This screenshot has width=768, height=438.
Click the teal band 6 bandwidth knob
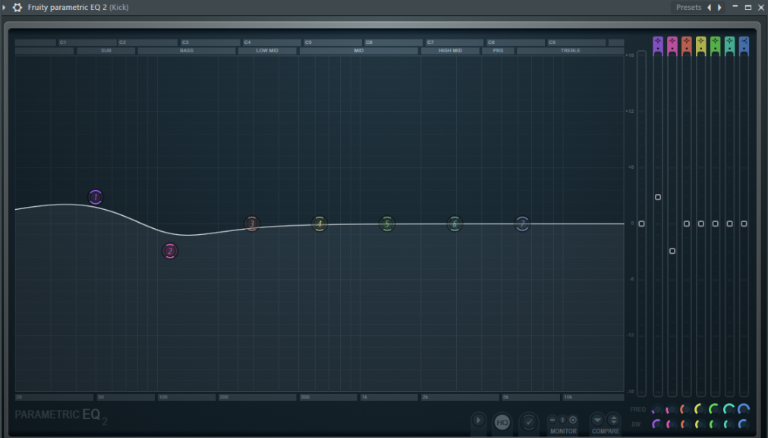[729, 424]
